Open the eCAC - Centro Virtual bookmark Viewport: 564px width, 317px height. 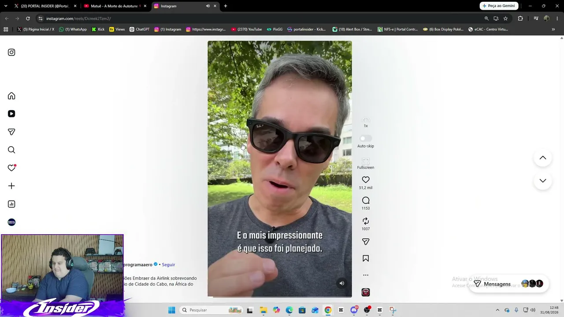[488, 29]
